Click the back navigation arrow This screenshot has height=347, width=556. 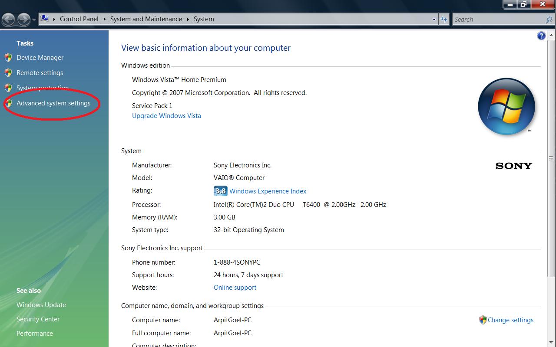point(8,19)
